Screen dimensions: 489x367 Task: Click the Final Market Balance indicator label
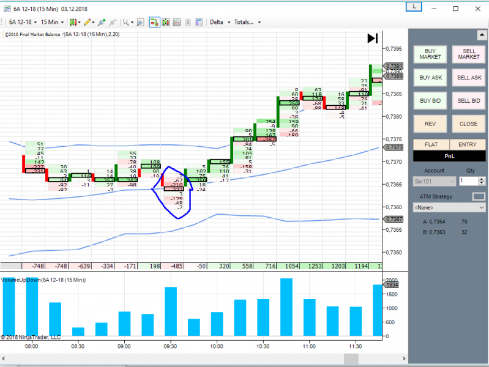[x=32, y=34]
